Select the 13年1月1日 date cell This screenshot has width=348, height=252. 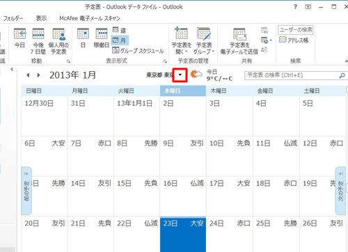click(137, 116)
